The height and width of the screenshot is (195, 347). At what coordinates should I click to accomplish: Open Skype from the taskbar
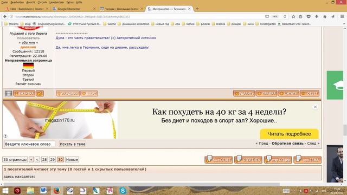click(x=123, y=190)
